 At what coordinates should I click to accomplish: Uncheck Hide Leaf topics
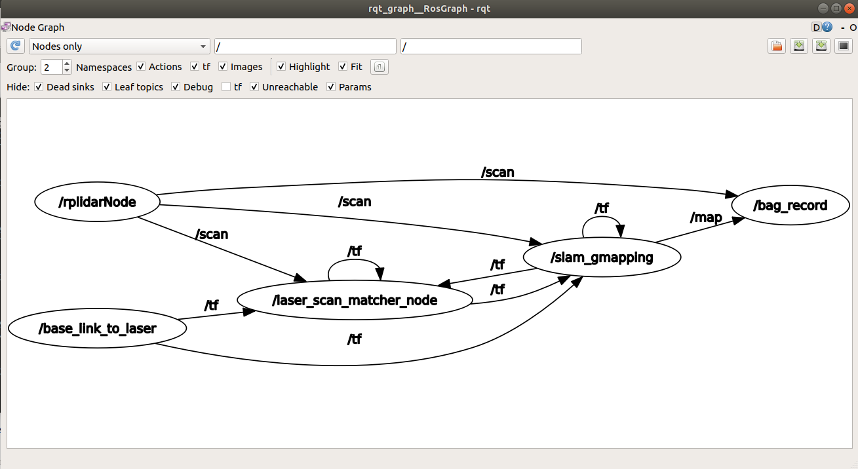(107, 87)
